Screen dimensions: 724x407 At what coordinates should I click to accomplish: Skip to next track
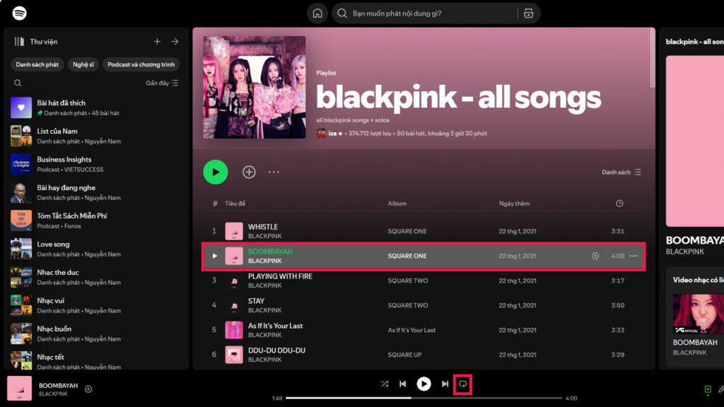click(x=445, y=384)
